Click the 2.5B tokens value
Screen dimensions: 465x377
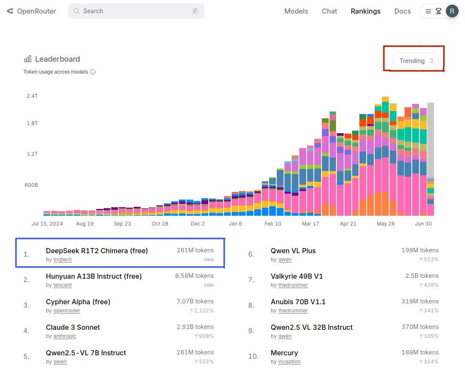pyautogui.click(x=422, y=276)
